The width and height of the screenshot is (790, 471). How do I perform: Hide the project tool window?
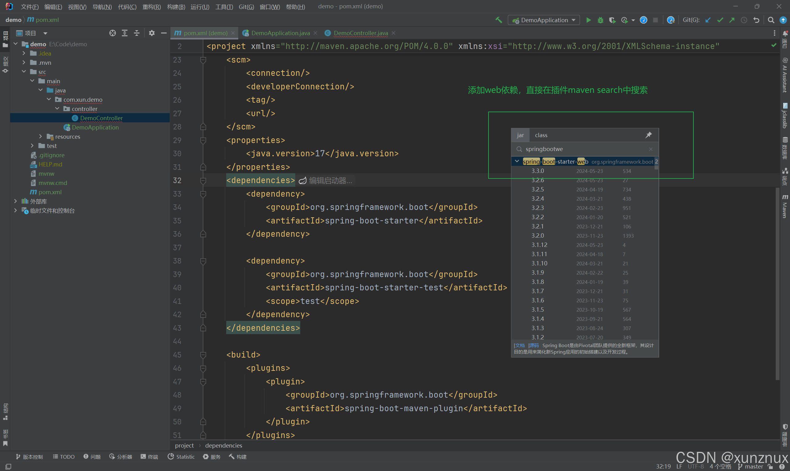click(x=164, y=33)
